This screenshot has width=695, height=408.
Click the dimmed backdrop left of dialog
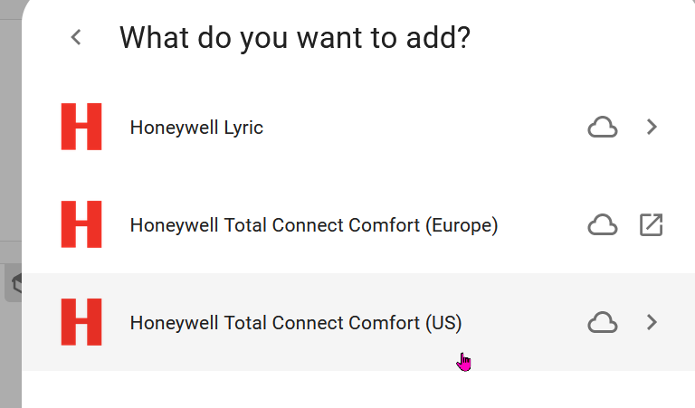[10, 136]
